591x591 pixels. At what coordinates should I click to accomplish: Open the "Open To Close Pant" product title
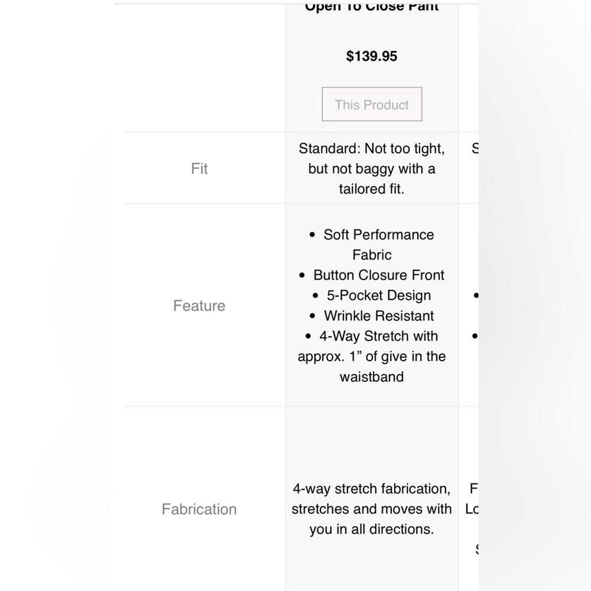click(372, 7)
